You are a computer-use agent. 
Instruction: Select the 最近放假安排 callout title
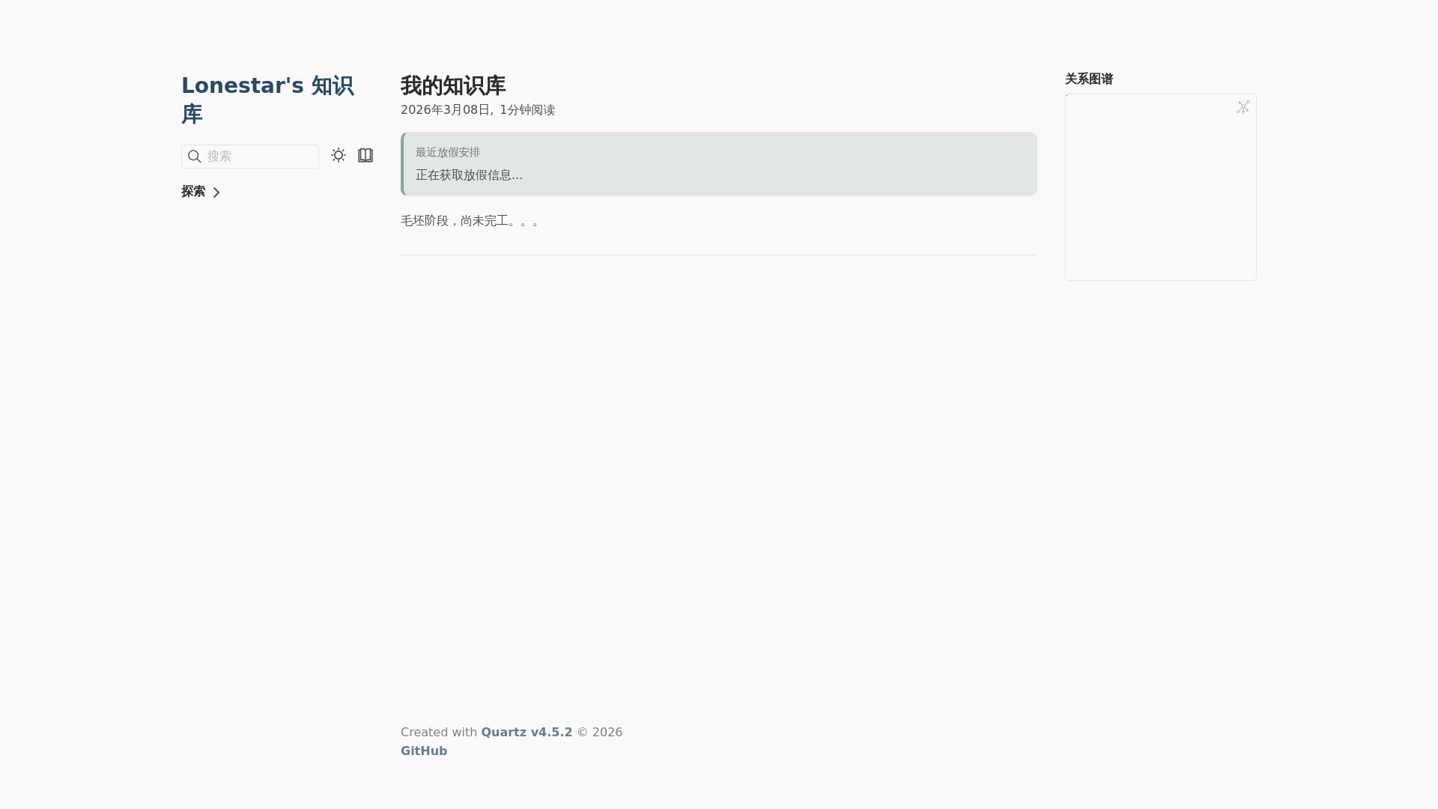pos(448,152)
